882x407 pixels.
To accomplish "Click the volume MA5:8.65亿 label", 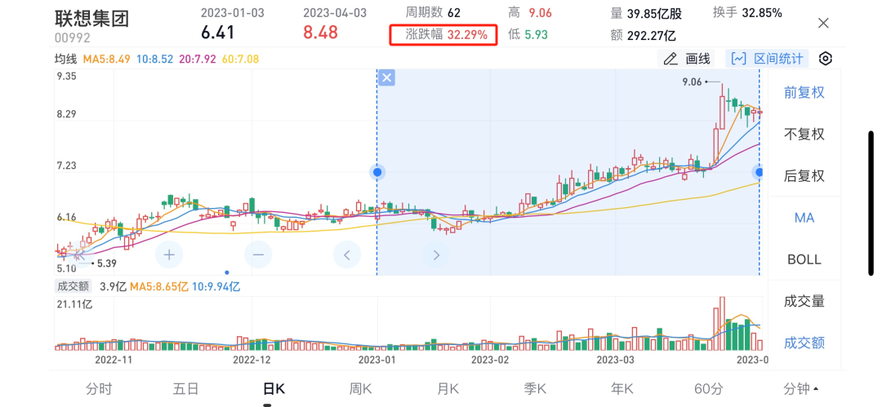I will pyautogui.click(x=159, y=286).
